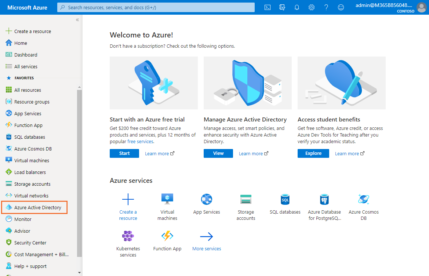Open Virtual machines from the sidebar
Viewport: 429px width, 276px height.
32,160
